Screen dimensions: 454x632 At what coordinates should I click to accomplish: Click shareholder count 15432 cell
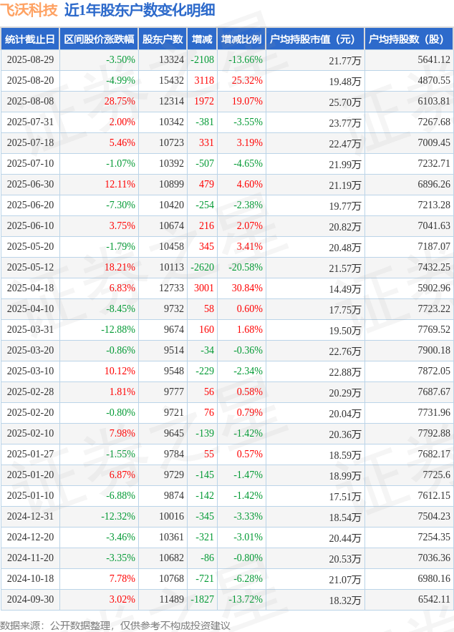pyautogui.click(x=171, y=80)
